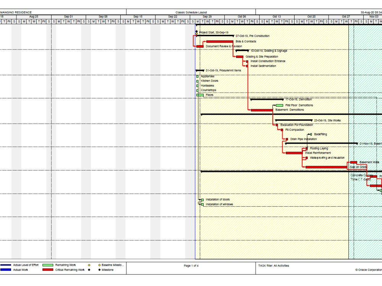Click the Appliances activity marker
The height and width of the screenshot is (286, 382).
click(x=197, y=76)
